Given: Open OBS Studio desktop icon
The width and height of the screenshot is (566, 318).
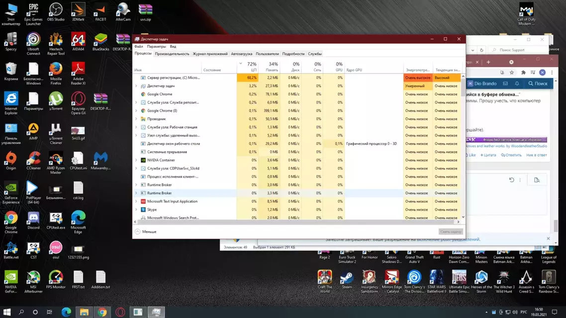Looking at the screenshot, I should (x=56, y=12).
